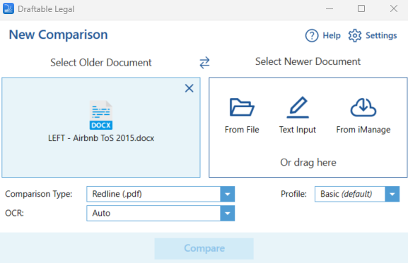Select the From iManage cloud icon
408x263 pixels.
click(x=363, y=107)
